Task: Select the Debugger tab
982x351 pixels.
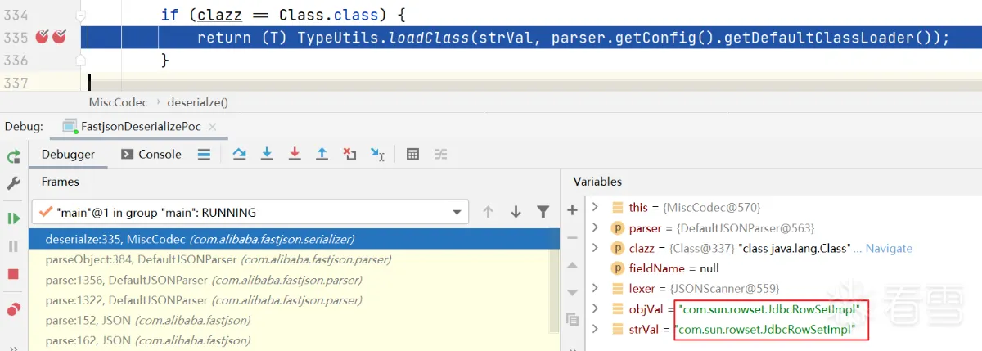Action: (x=69, y=154)
